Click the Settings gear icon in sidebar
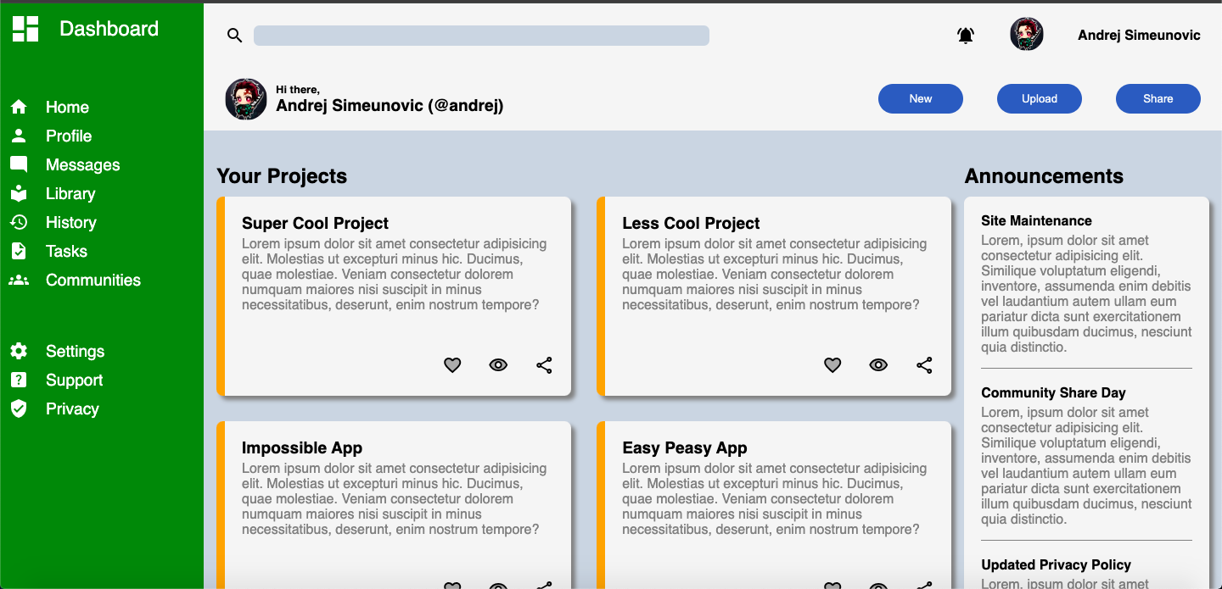The width and height of the screenshot is (1222, 589). pos(19,351)
